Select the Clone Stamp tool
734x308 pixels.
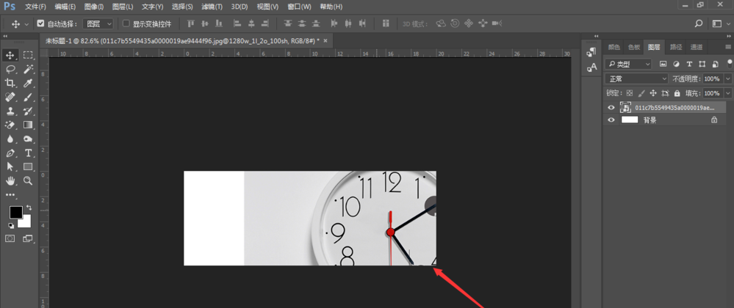[10, 111]
